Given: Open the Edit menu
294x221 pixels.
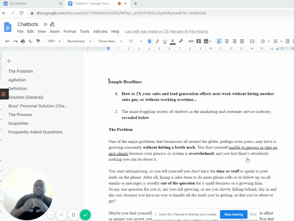Looking at the screenshot, I should tap(31, 31).
